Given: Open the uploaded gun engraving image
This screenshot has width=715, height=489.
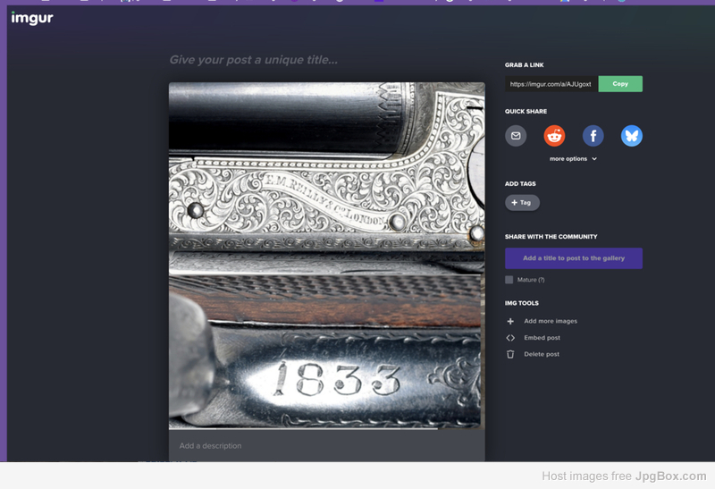Looking at the screenshot, I should point(326,256).
